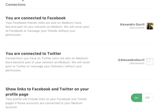Switch profile links toggle to Off
Screen dimensions: 162x112
148,98
